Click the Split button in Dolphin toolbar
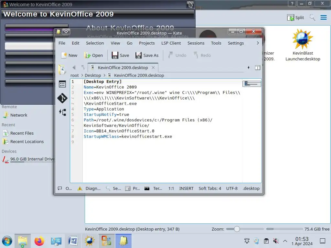 point(295,17)
